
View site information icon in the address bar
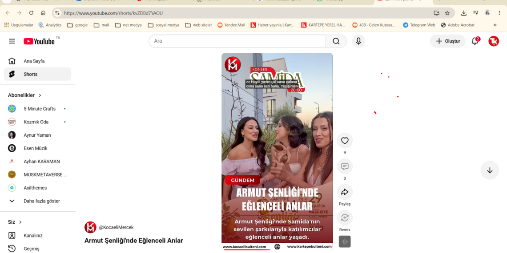(x=57, y=13)
